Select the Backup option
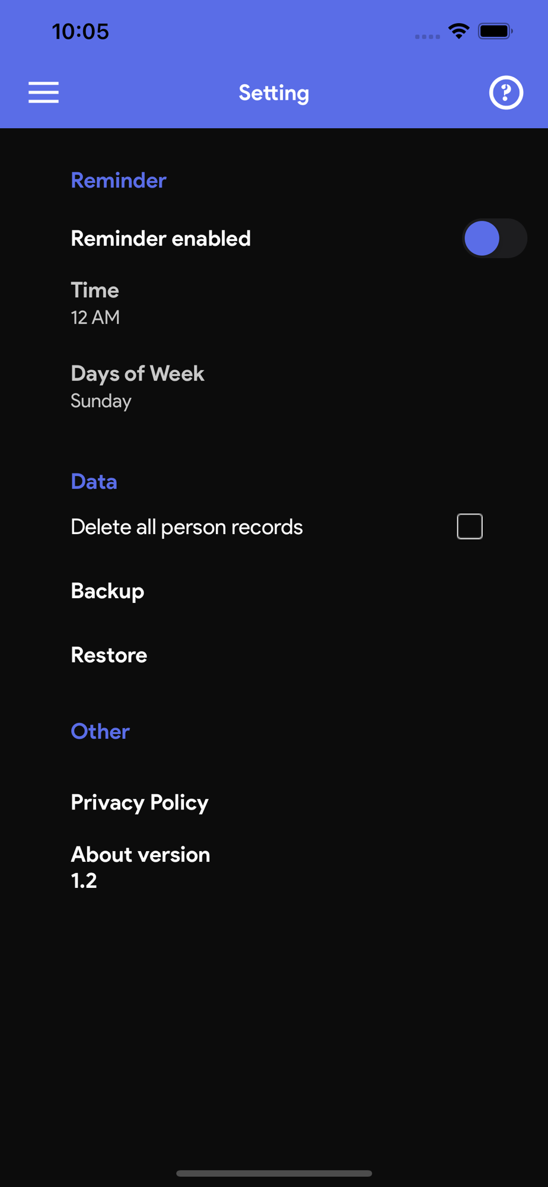This screenshot has width=548, height=1187. click(x=107, y=591)
